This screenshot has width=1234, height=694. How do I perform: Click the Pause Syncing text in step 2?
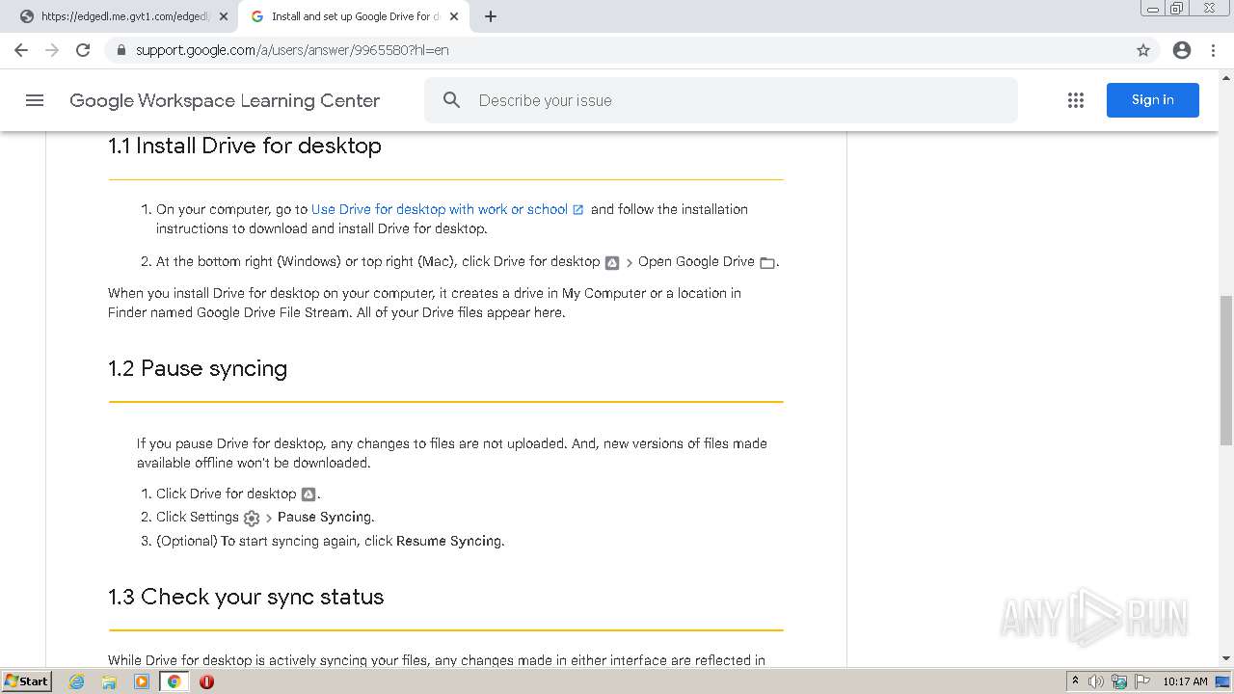click(x=324, y=517)
